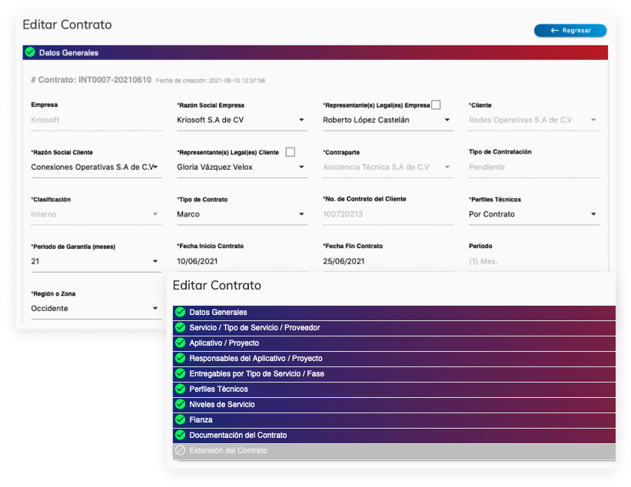Click the check icon beside Niveles de Servicio
631x487 pixels.
[180, 404]
